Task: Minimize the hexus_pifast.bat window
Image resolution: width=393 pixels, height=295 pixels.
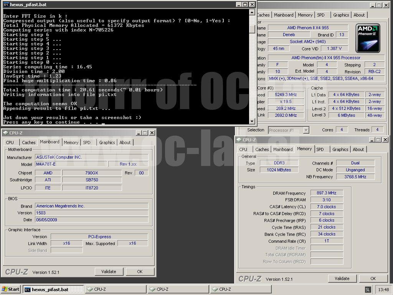Action: [x=239, y=5]
